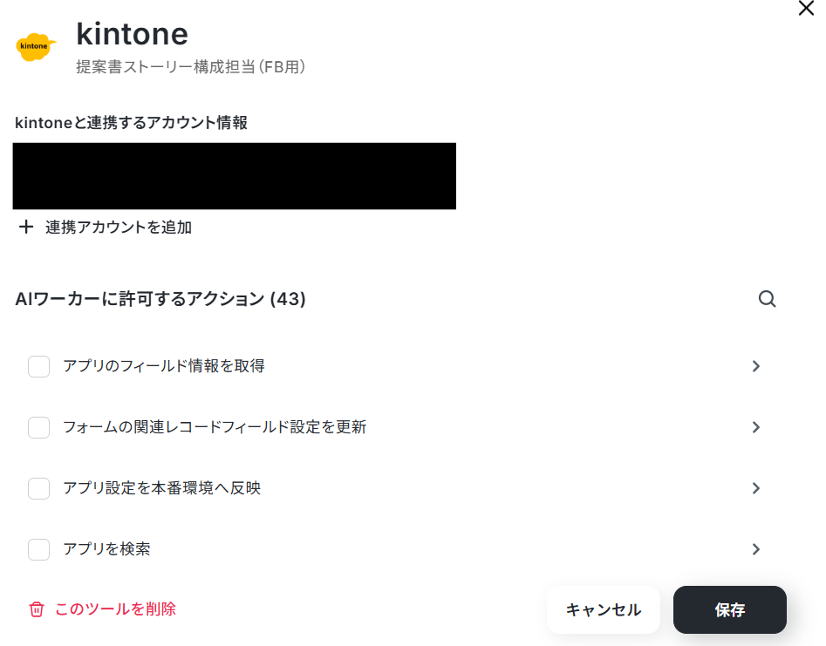Check アプリのフィールド情報を取得 checkbox
This screenshot has width=826, height=646.
point(39,366)
